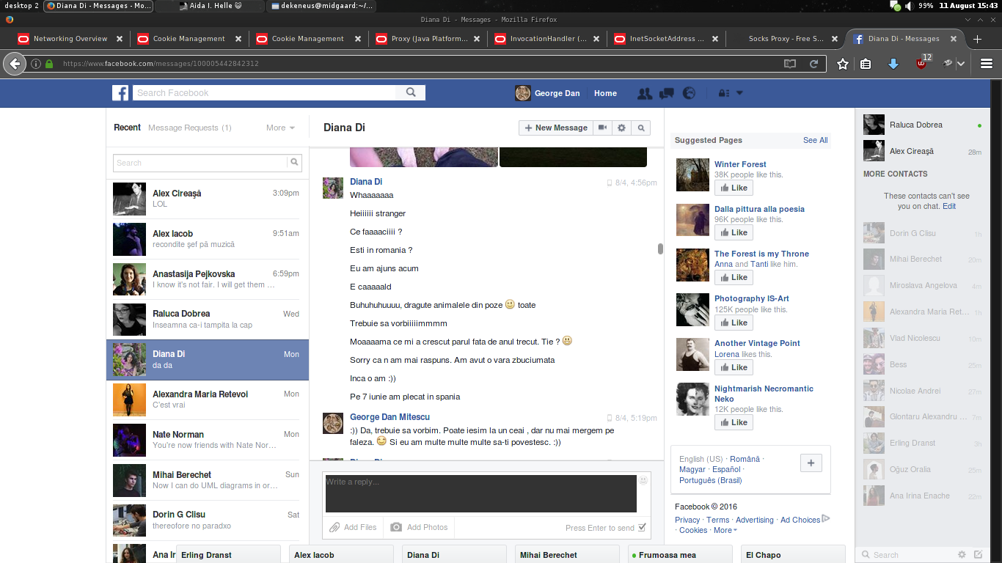Expand the More dropdown in messages list
The height and width of the screenshot is (563, 1002).
pos(280,128)
